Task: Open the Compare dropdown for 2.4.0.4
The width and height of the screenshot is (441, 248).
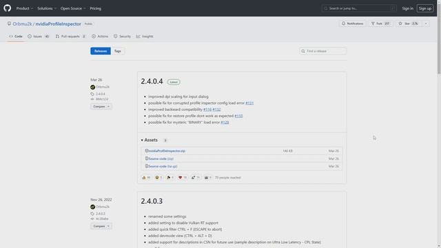Action: pyautogui.click(x=101, y=107)
